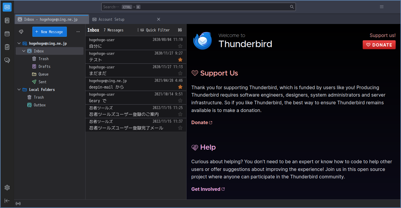Viewport: 401px width, 208px height.
Task: Open the Sent folder
Action: (50, 82)
